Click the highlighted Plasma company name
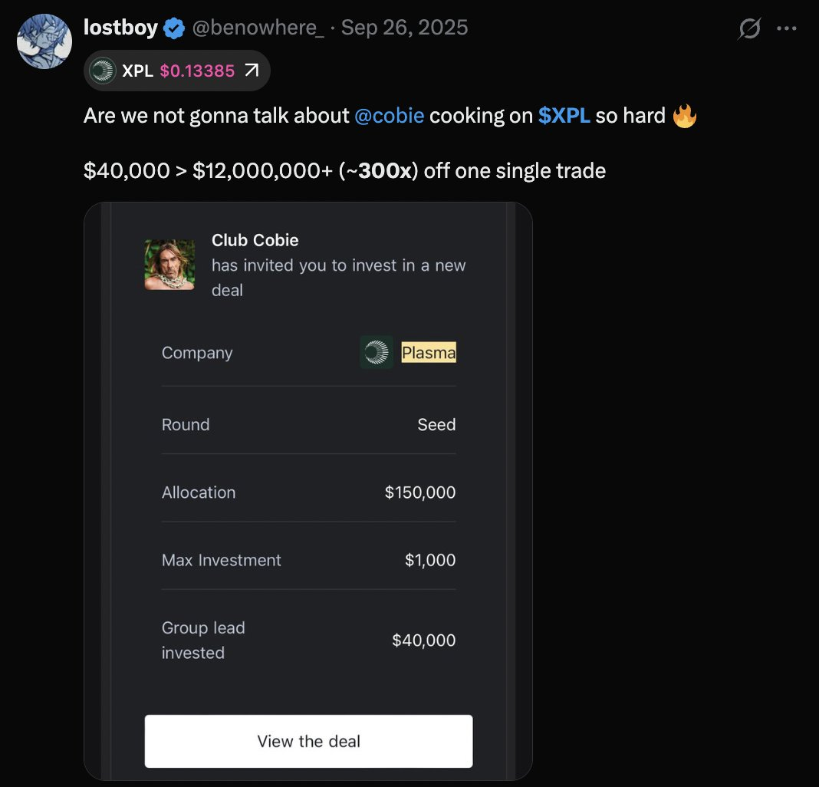This screenshot has width=819, height=787. (429, 353)
